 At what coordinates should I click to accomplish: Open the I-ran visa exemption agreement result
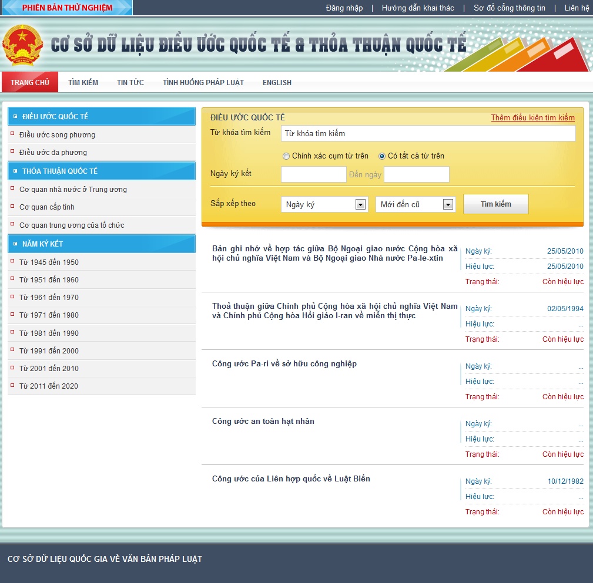[x=334, y=311]
